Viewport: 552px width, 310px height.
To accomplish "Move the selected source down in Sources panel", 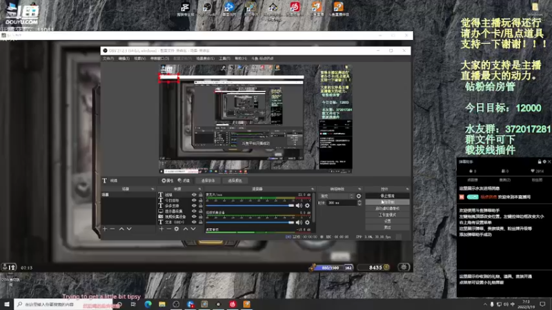I will [193, 229].
